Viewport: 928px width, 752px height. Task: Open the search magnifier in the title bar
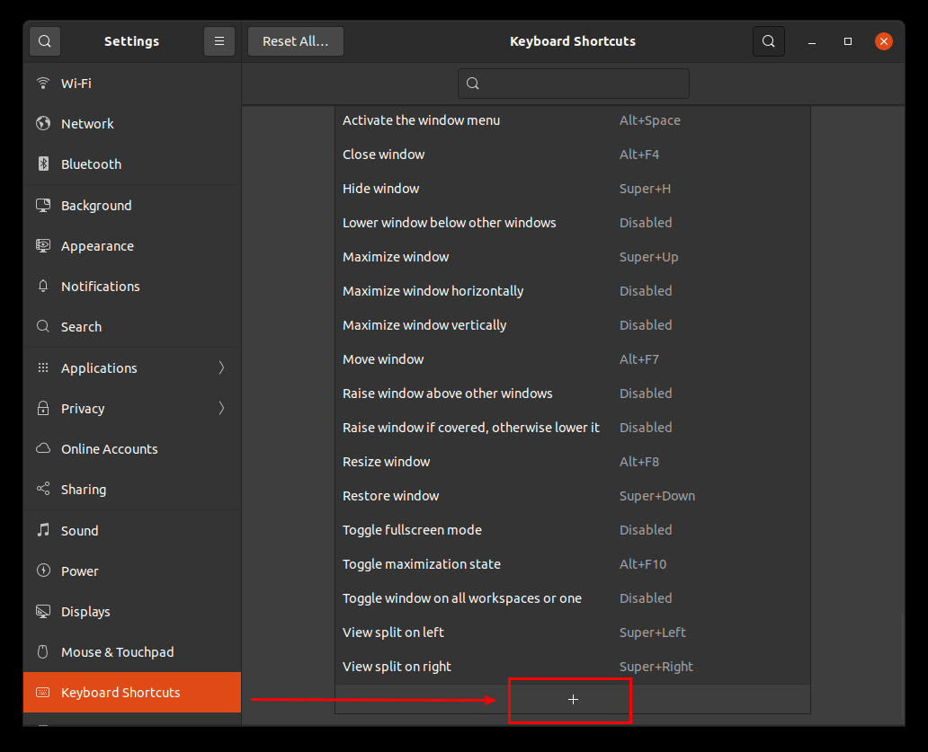(x=768, y=40)
